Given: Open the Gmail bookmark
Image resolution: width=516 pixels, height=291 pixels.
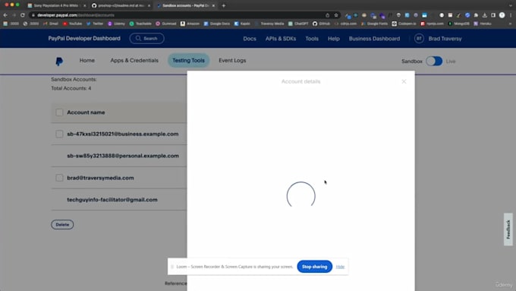Looking at the screenshot, I should (50, 24).
